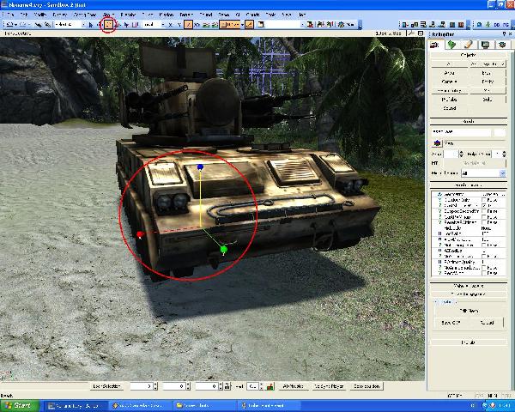Screen dimensions: 515x412
Task: Click the Lock Selection button
Action: [x=106, y=386]
